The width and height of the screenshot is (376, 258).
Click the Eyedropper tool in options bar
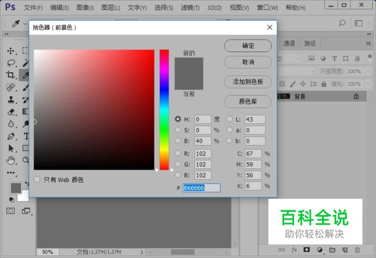point(16,23)
